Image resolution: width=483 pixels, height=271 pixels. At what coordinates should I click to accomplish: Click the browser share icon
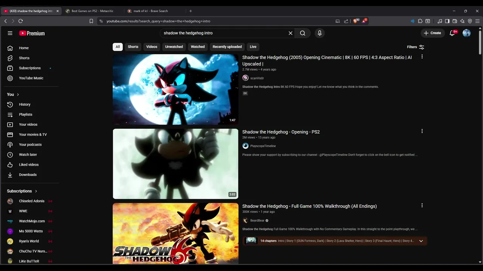(x=346, y=21)
